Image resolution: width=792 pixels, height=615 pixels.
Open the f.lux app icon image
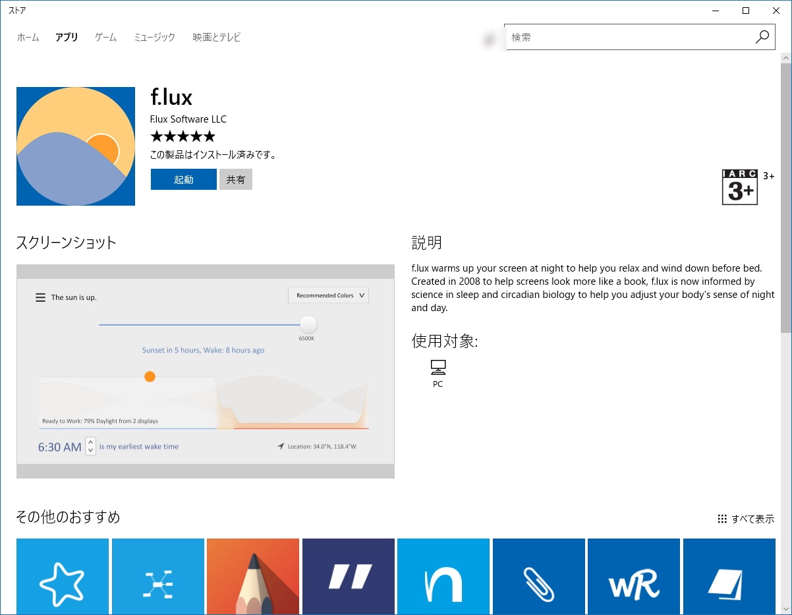pos(75,146)
